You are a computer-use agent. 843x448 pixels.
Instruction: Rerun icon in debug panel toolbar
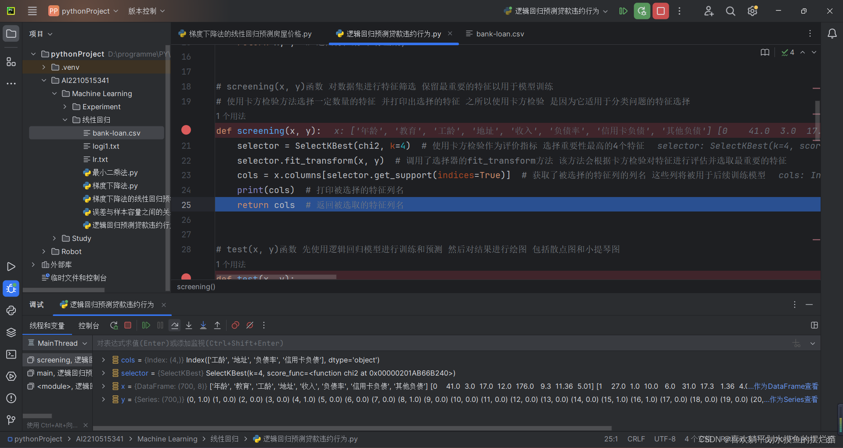point(114,326)
